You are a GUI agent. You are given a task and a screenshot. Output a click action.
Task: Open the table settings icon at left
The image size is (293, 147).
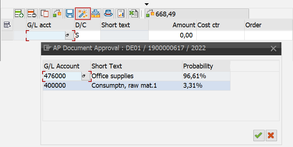pos(7,25)
